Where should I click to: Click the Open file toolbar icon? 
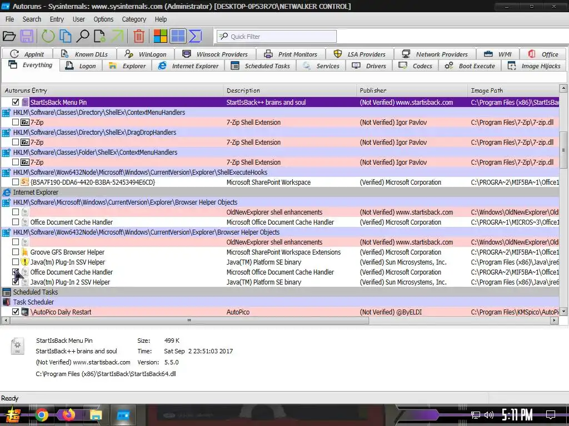coord(9,36)
